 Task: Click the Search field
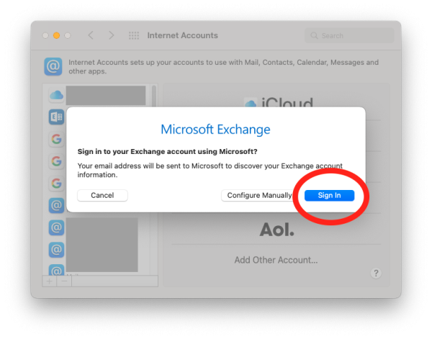[x=349, y=35]
